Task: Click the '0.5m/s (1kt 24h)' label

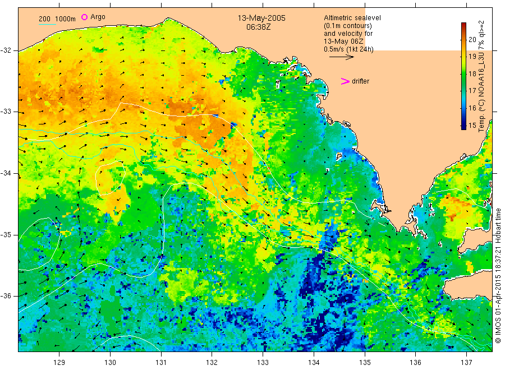Action: (x=348, y=49)
